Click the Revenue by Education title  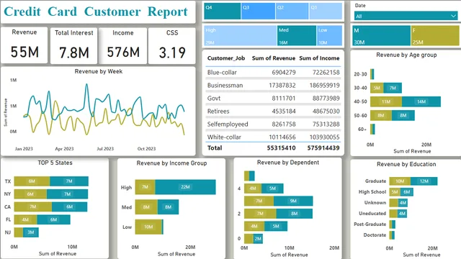(x=406, y=164)
